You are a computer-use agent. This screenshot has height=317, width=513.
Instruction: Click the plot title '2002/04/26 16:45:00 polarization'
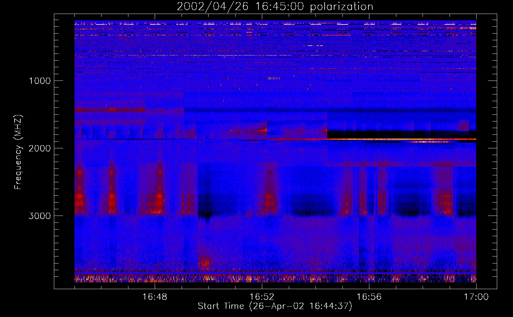click(275, 7)
